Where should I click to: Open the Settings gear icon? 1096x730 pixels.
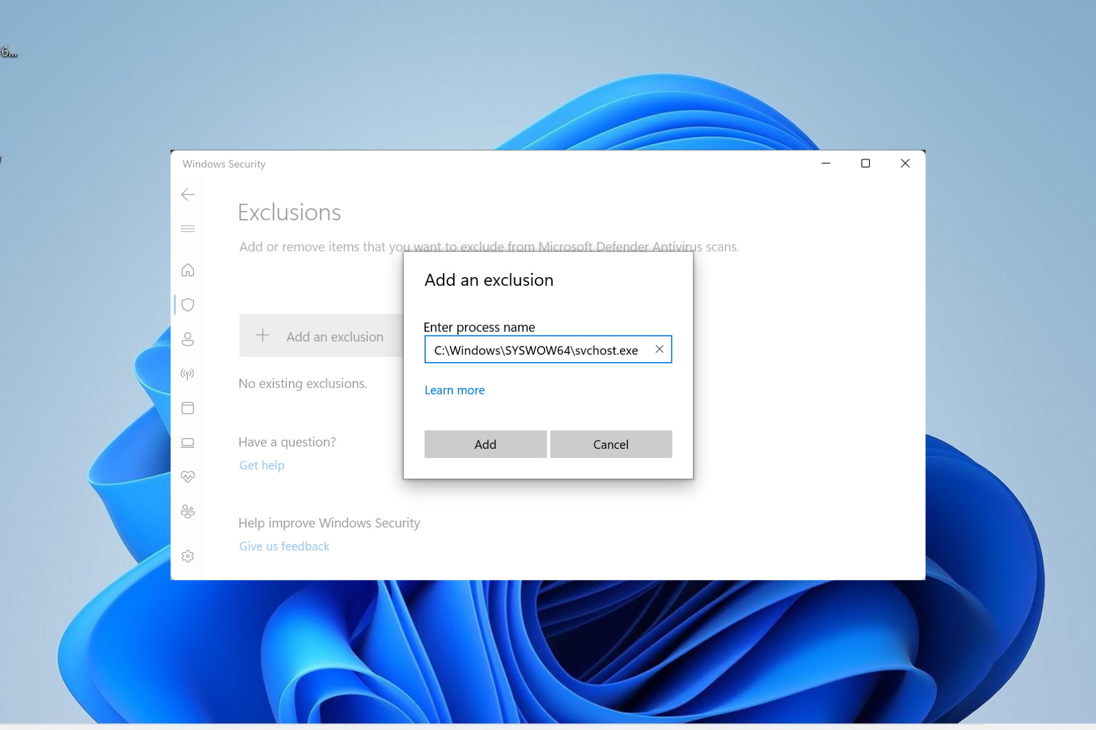pyautogui.click(x=188, y=556)
